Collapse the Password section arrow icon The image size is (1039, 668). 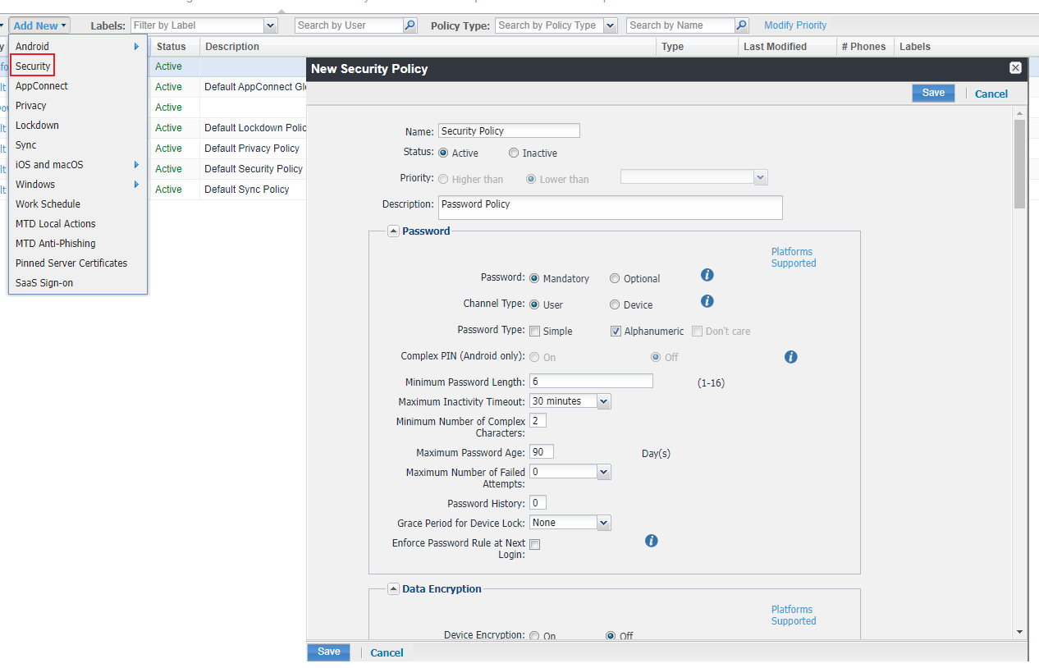393,231
